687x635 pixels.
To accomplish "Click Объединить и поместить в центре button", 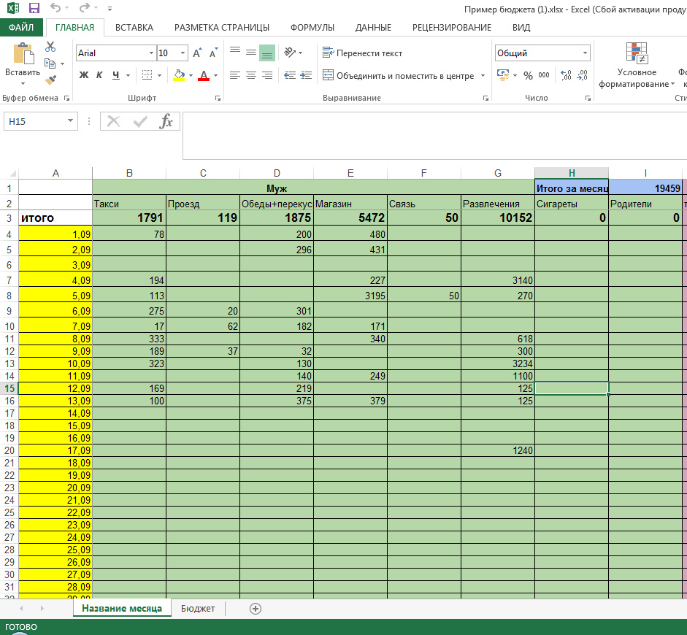I will (x=399, y=75).
